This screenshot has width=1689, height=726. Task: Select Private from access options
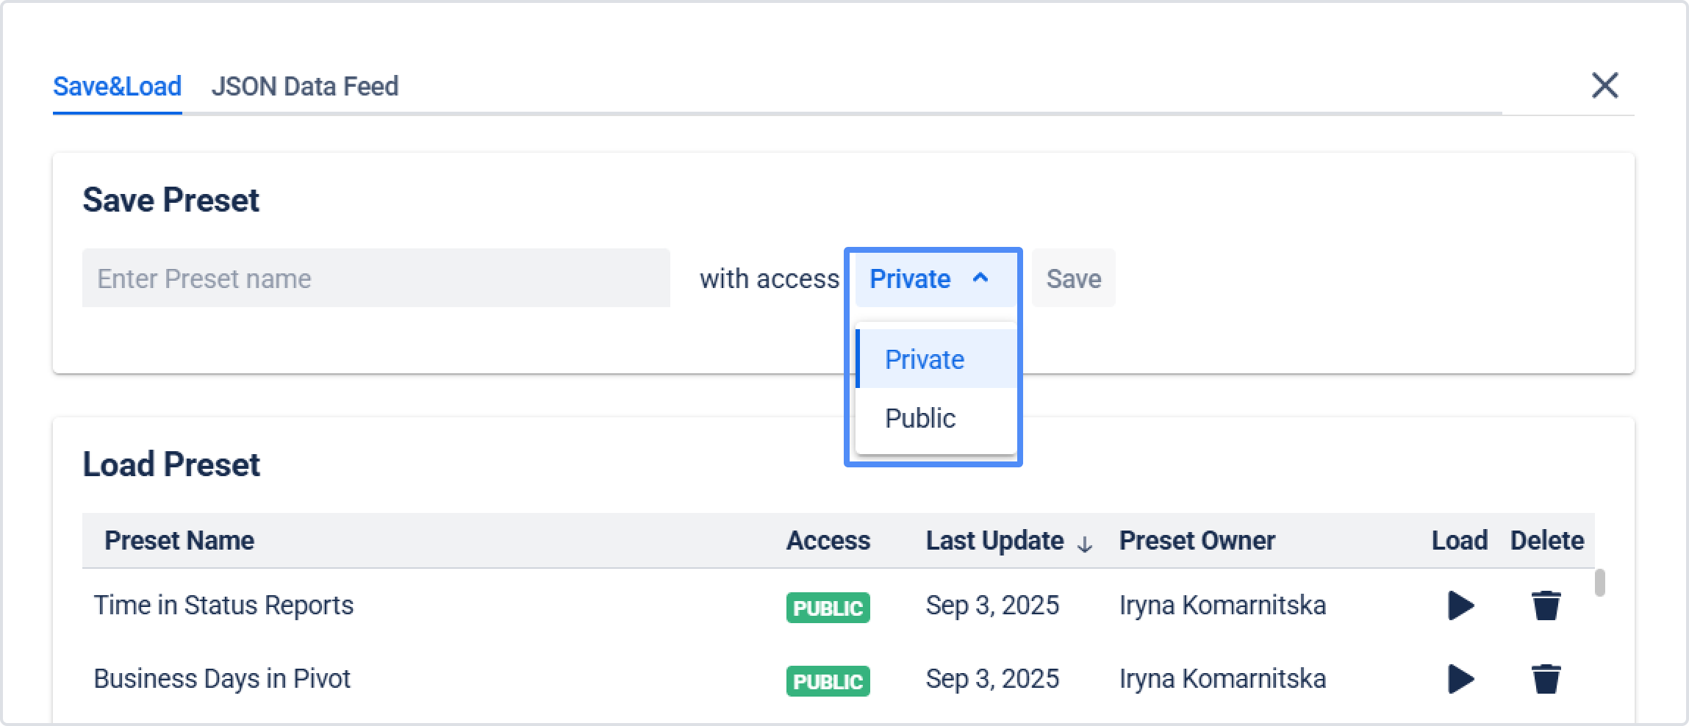[x=925, y=359]
